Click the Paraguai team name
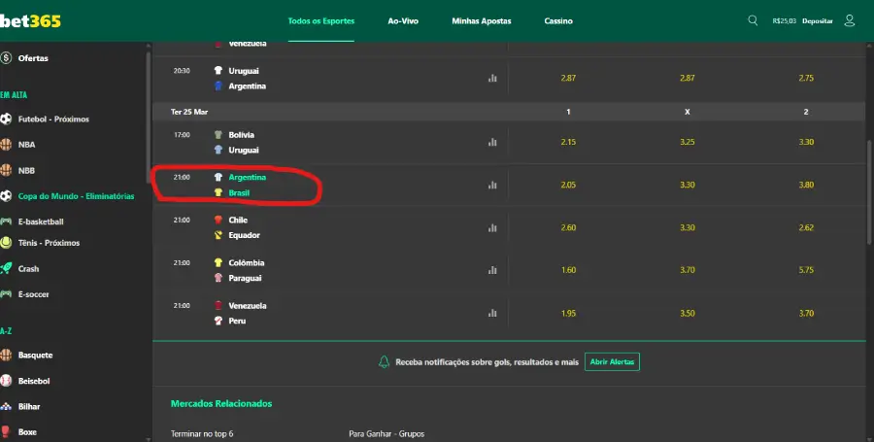Viewport: 874px width, 442px height. click(245, 278)
